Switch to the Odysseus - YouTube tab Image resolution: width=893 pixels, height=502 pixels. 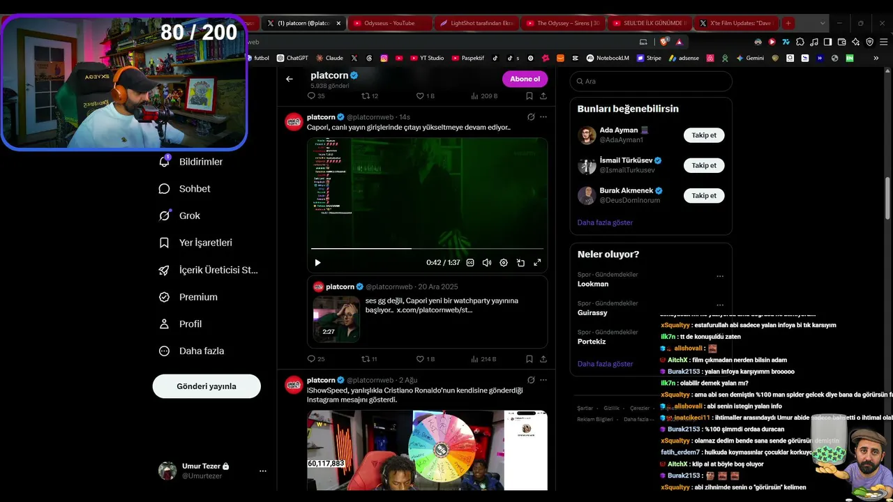tap(389, 23)
